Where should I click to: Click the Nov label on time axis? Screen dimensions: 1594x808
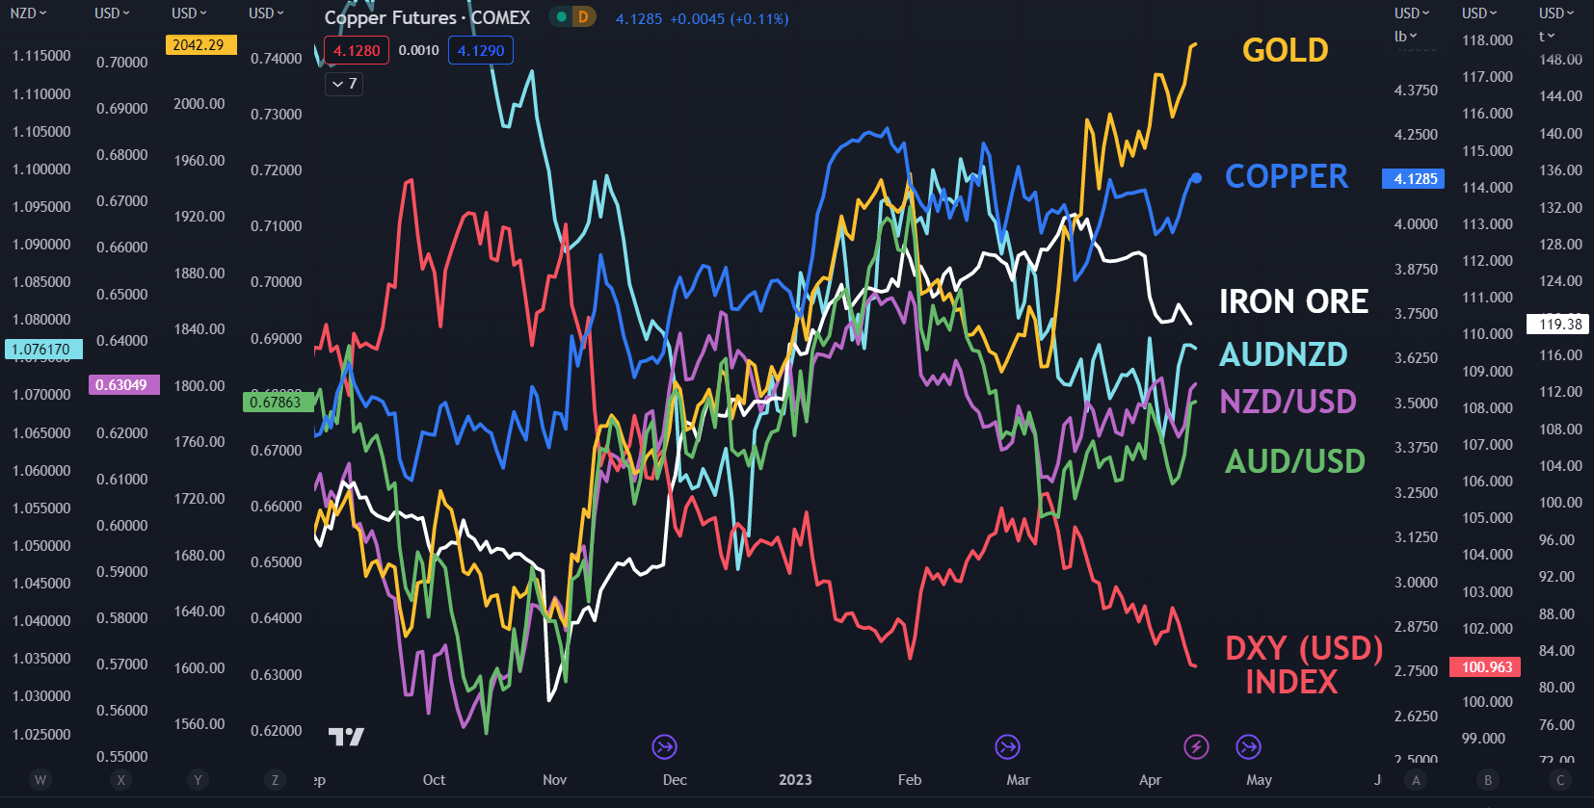click(x=555, y=780)
